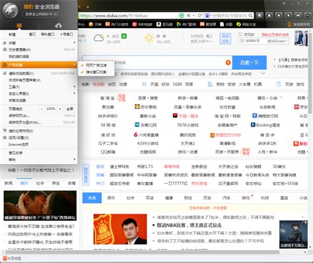The height and width of the screenshot is (263, 313).
Task: Click the shopping cart icon before 天猫
Action: click(144, 84)
